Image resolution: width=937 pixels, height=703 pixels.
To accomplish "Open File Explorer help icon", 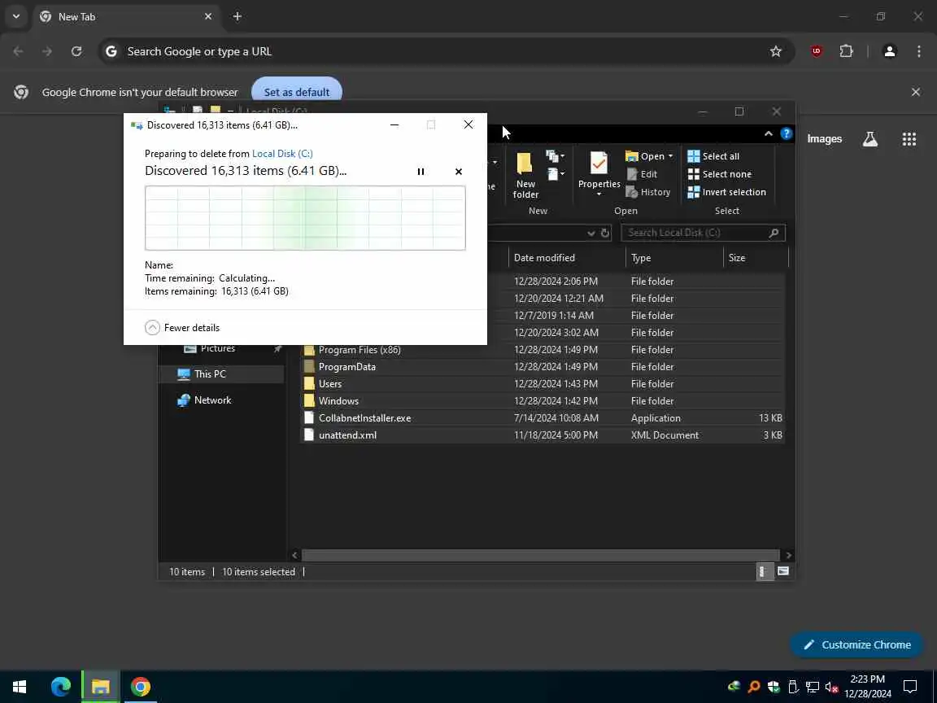I will pyautogui.click(x=787, y=134).
